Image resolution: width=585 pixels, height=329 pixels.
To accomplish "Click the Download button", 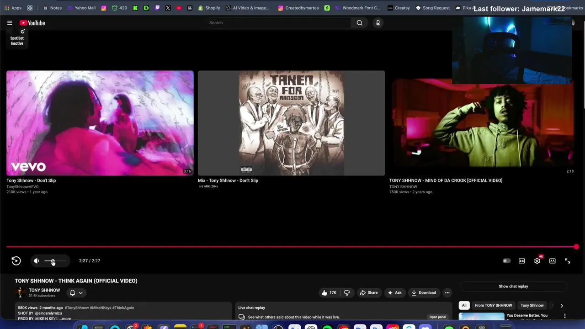I will [423, 293].
